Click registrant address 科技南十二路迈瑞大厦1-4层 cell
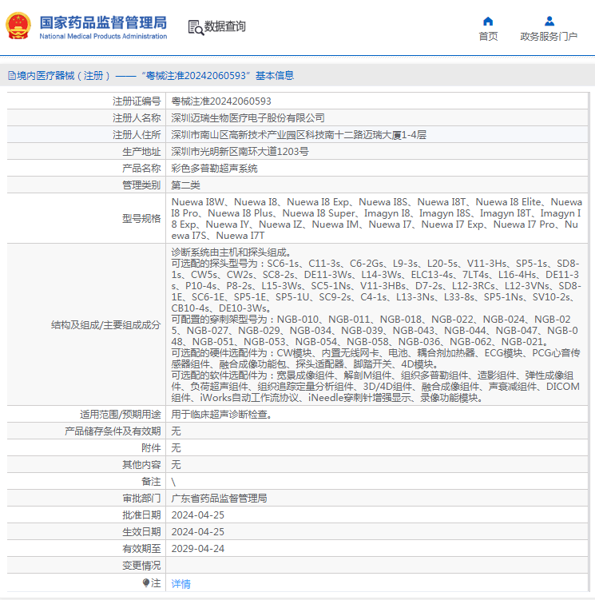 [x=299, y=135]
